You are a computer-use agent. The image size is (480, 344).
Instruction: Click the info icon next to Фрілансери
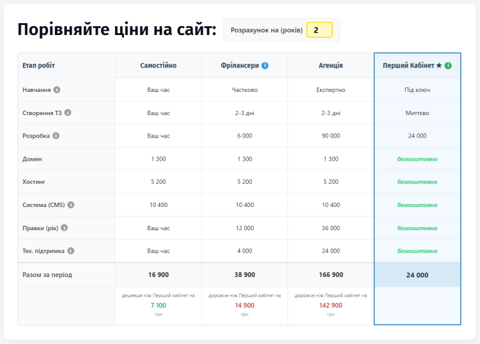pyautogui.click(x=265, y=66)
